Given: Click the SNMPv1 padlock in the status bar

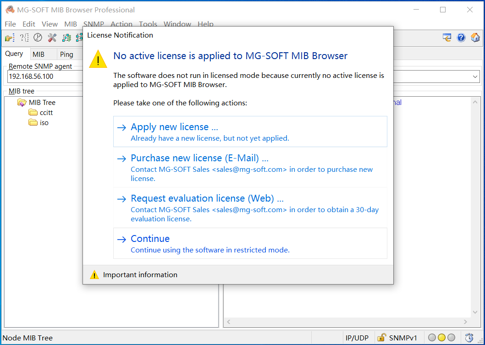Looking at the screenshot, I should [381, 338].
